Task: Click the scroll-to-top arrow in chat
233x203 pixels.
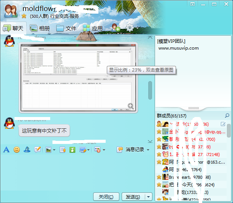Action: 150,37
